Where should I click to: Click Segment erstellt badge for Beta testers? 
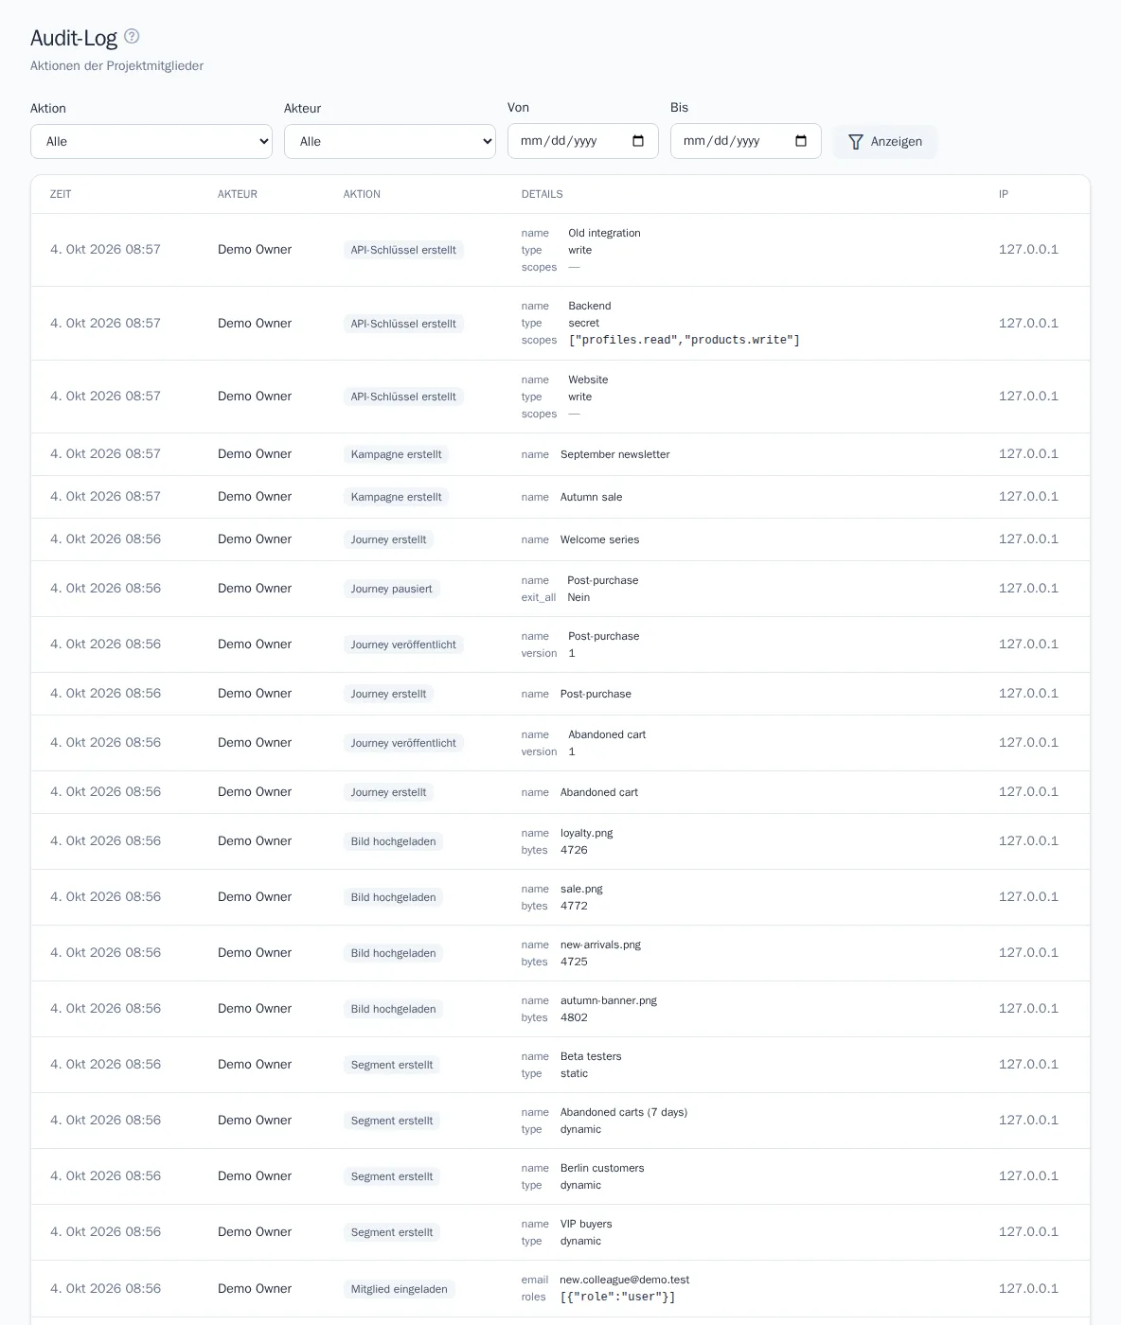pos(392,1065)
